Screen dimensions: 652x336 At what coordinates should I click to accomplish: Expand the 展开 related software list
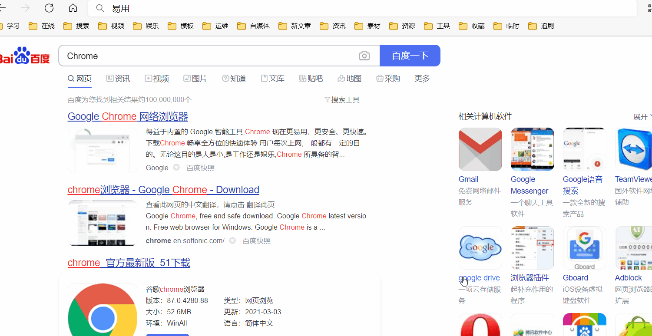642,117
